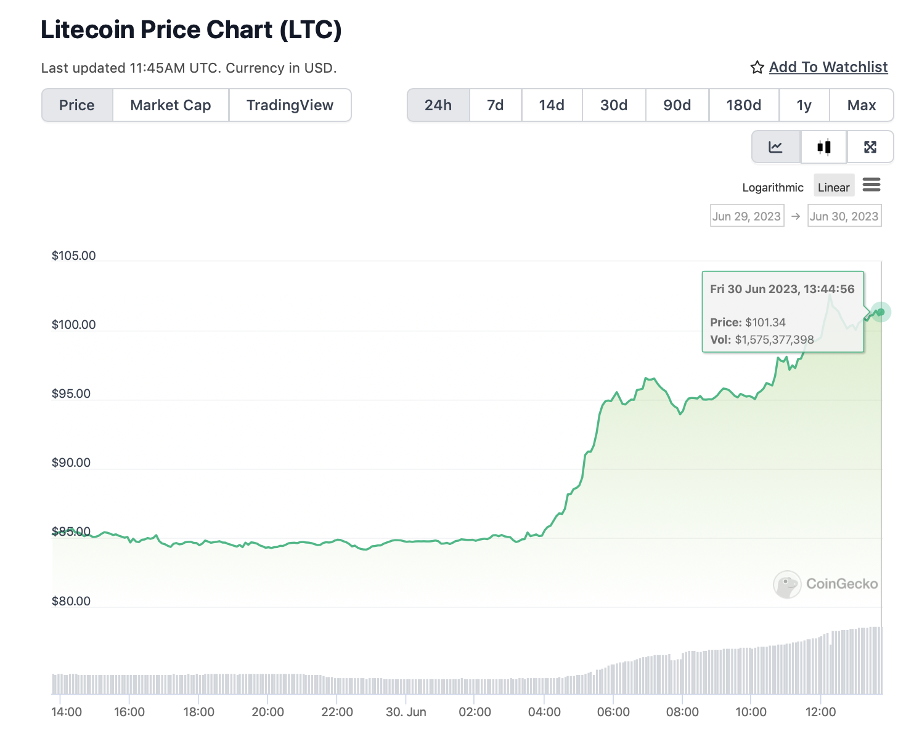Open the Jun 30, 2023 end date picker
922x739 pixels.
point(844,216)
